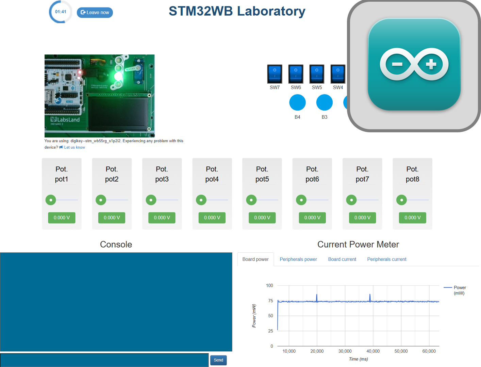The width and height of the screenshot is (481, 367).
Task: Click the megaphone icon beside Let us know
Action: coord(61,147)
